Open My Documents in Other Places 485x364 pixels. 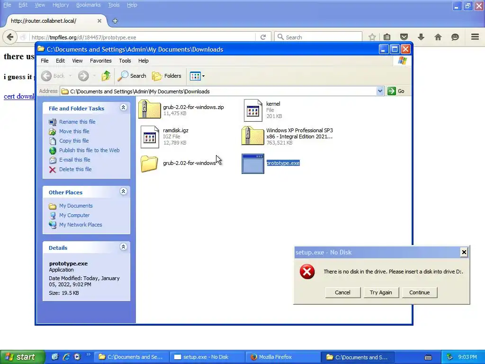pos(76,206)
